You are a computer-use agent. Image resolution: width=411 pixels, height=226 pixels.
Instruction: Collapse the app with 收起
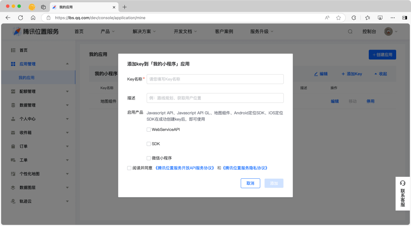click(381, 74)
